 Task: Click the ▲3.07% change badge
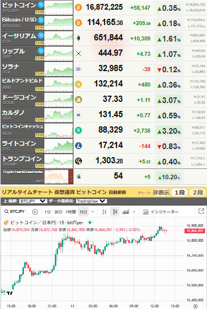(169, 100)
